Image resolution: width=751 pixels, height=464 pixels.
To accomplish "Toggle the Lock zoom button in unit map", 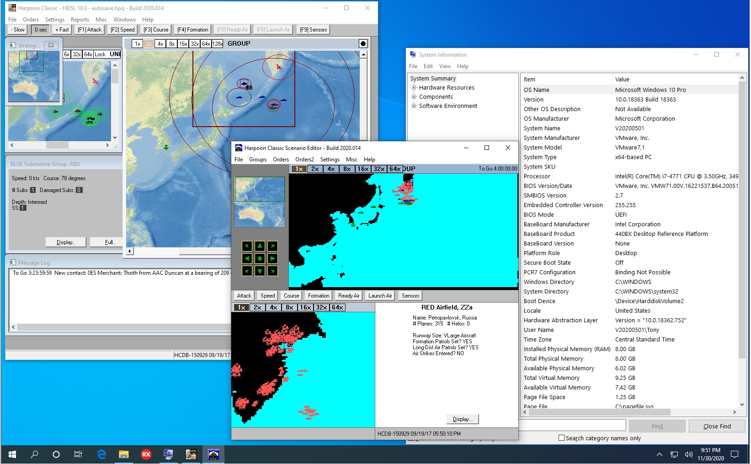I will pos(100,54).
